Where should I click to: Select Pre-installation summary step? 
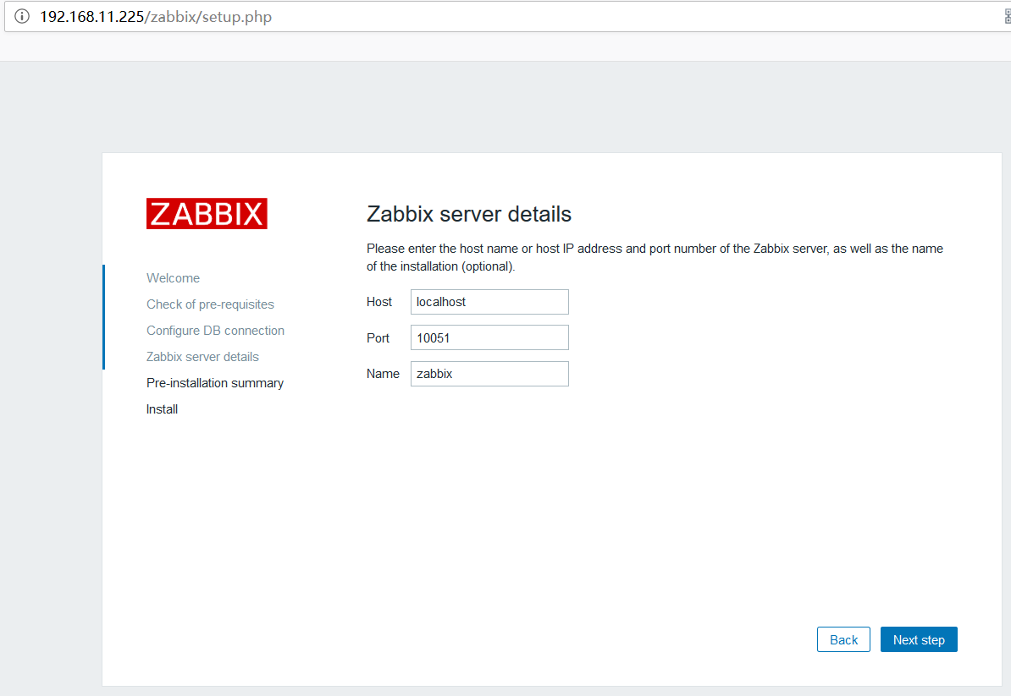[215, 383]
